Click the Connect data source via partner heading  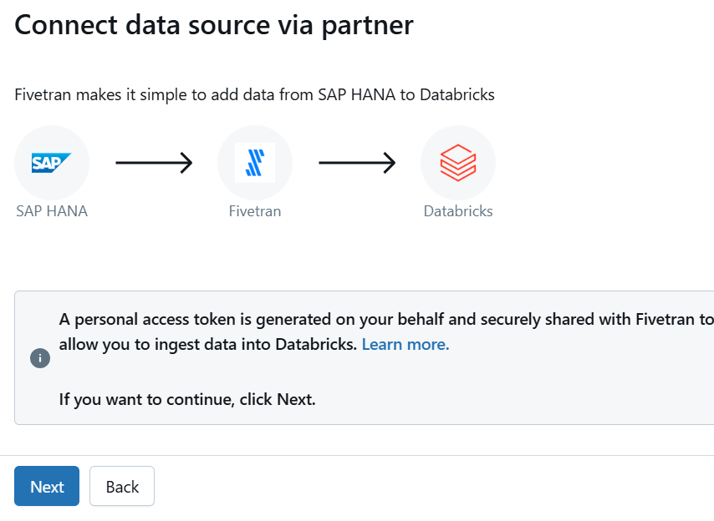pyautogui.click(x=214, y=24)
